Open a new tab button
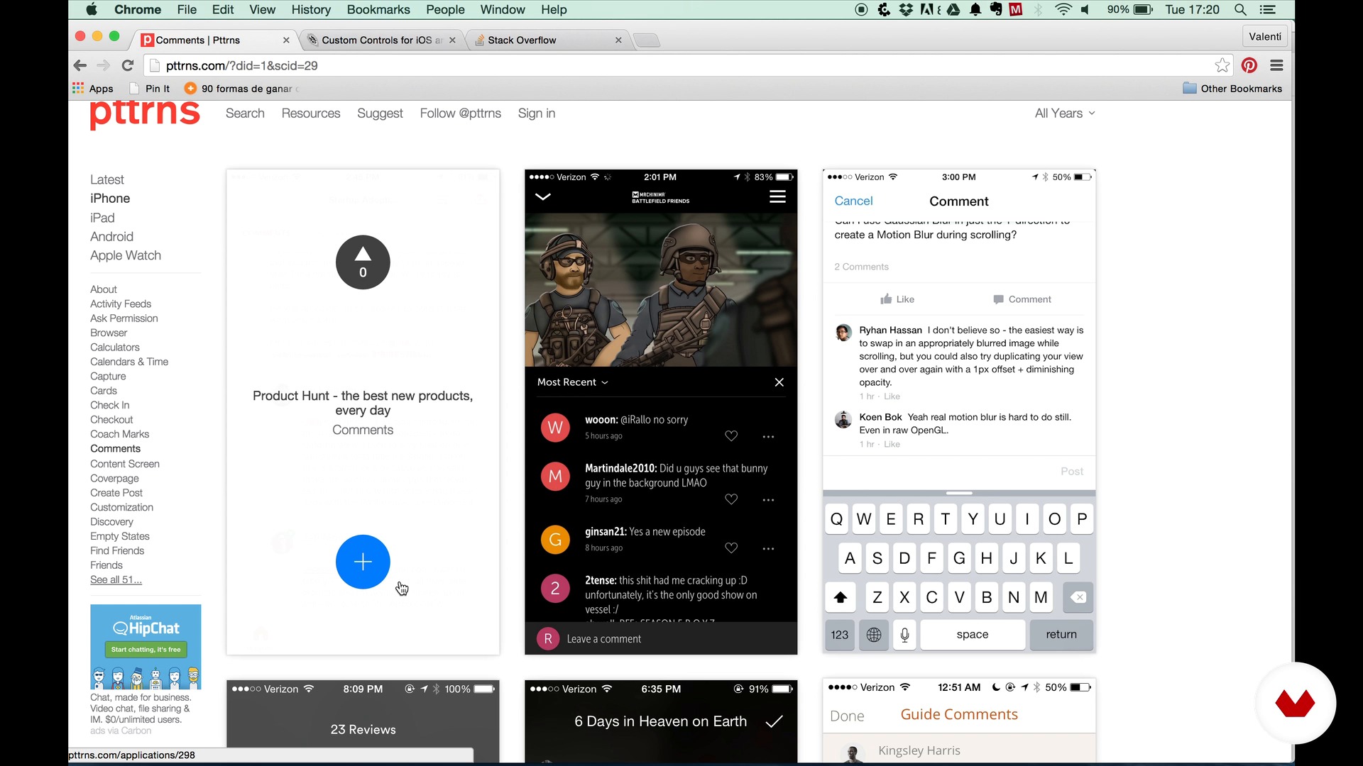This screenshot has width=1363, height=766. click(x=646, y=40)
